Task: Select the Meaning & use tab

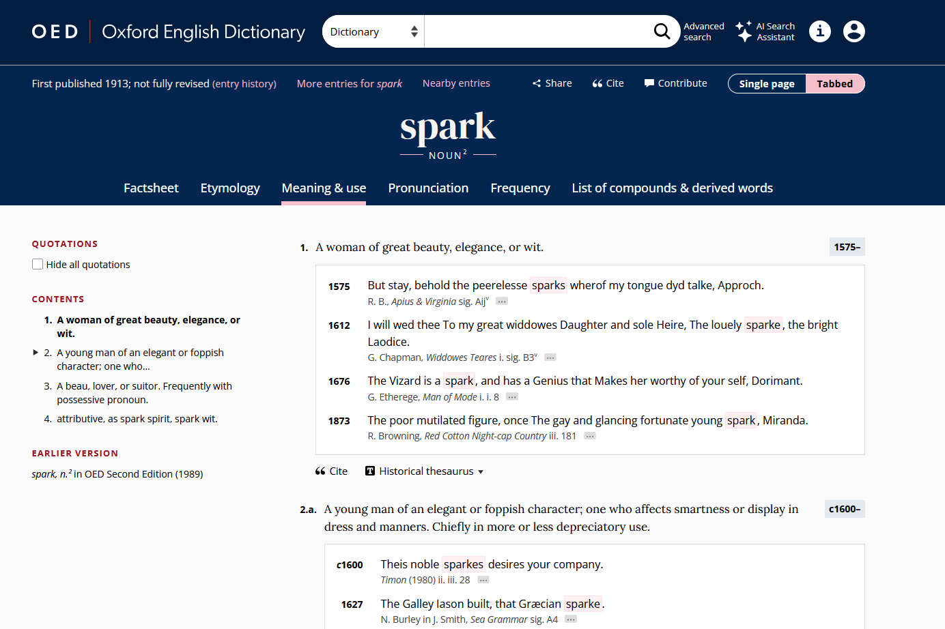Action: pos(324,188)
